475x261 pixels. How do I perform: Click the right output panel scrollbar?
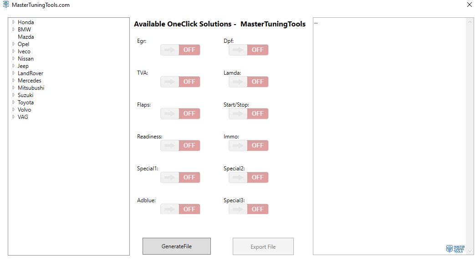coord(470,137)
